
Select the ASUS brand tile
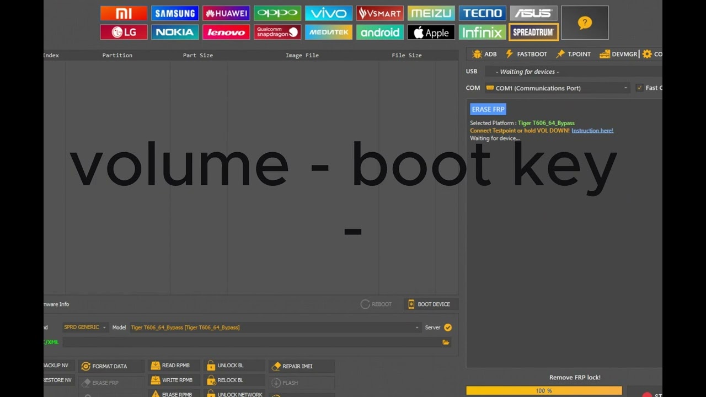coord(534,13)
